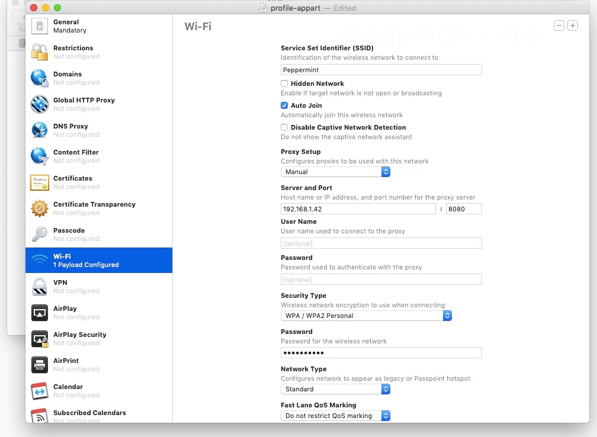Viewport: 597px width, 437px height.
Task: Click 'Wireless network encryption to use when connecting' text
Action: (363, 305)
